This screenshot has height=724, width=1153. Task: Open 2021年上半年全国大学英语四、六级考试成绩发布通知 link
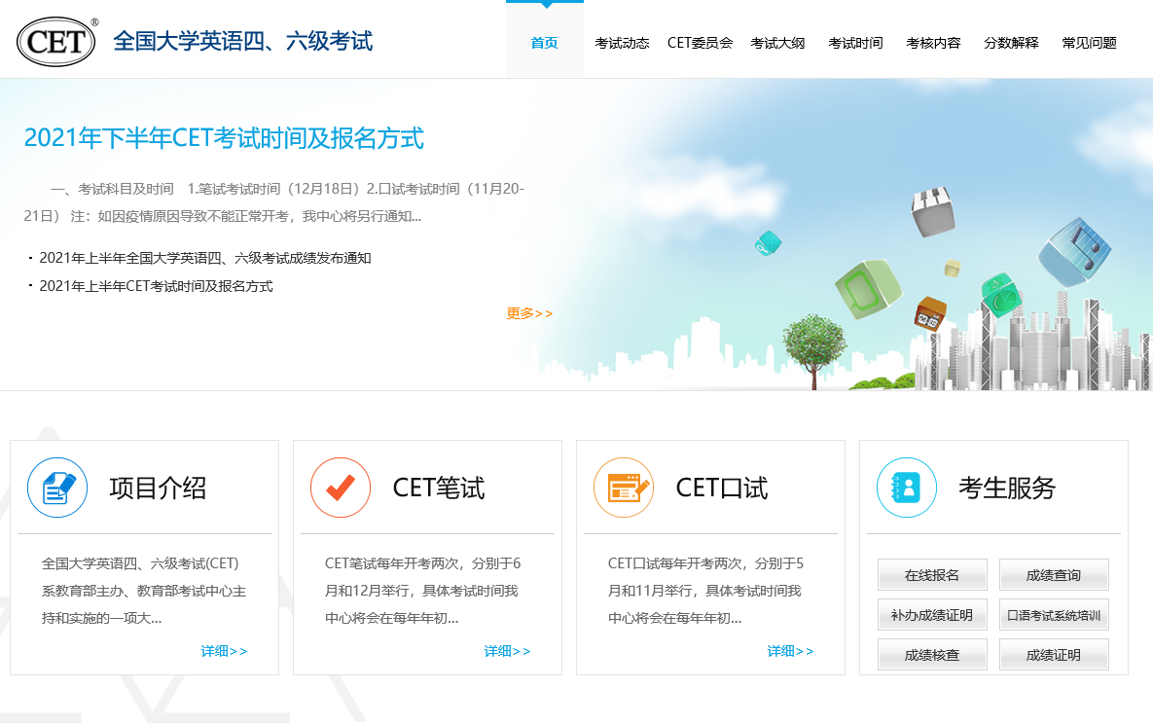point(205,258)
